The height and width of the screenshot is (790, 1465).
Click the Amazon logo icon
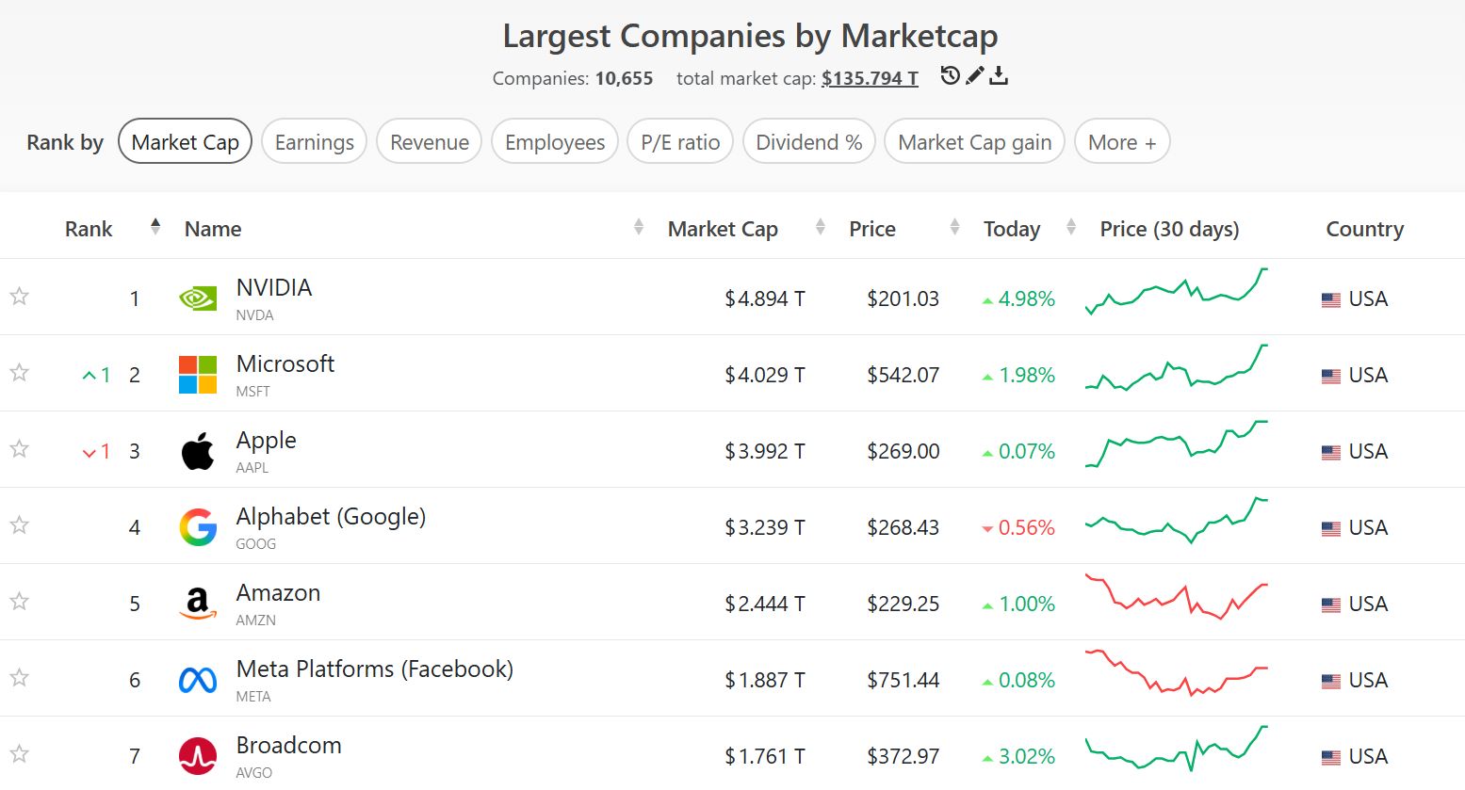click(x=198, y=604)
